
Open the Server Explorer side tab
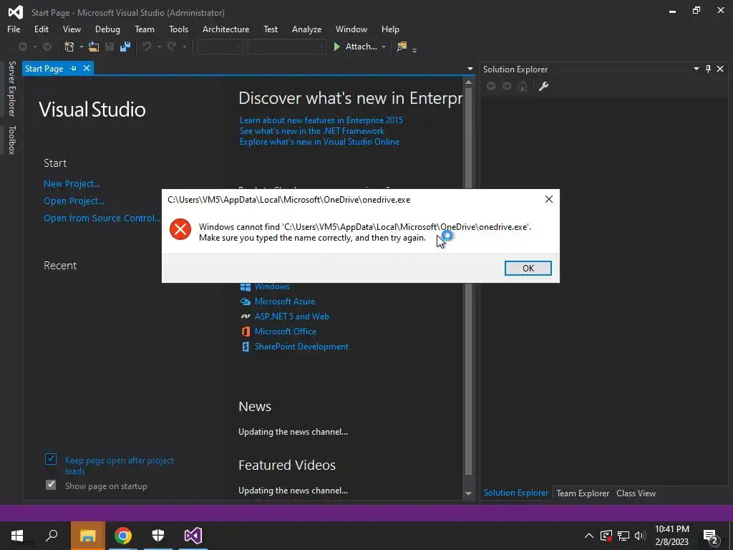[x=11, y=89]
